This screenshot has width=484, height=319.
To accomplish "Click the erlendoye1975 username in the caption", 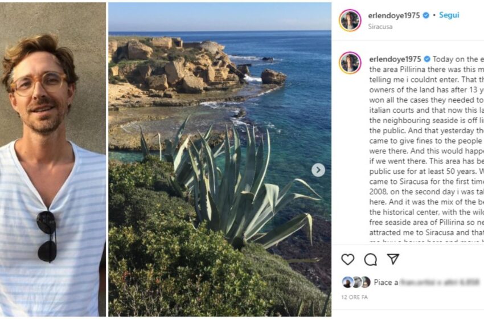I will [394, 59].
